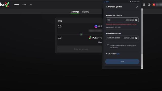
Task: Click the popup scrollbar down arrow
Action: click(142, 68)
